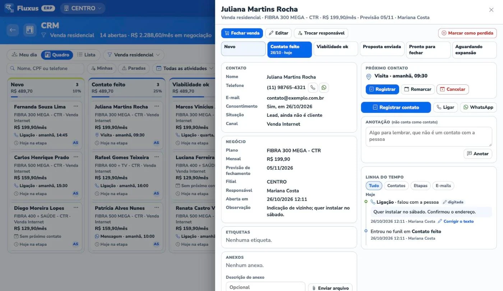Filter timeline by Tudo

374,186
